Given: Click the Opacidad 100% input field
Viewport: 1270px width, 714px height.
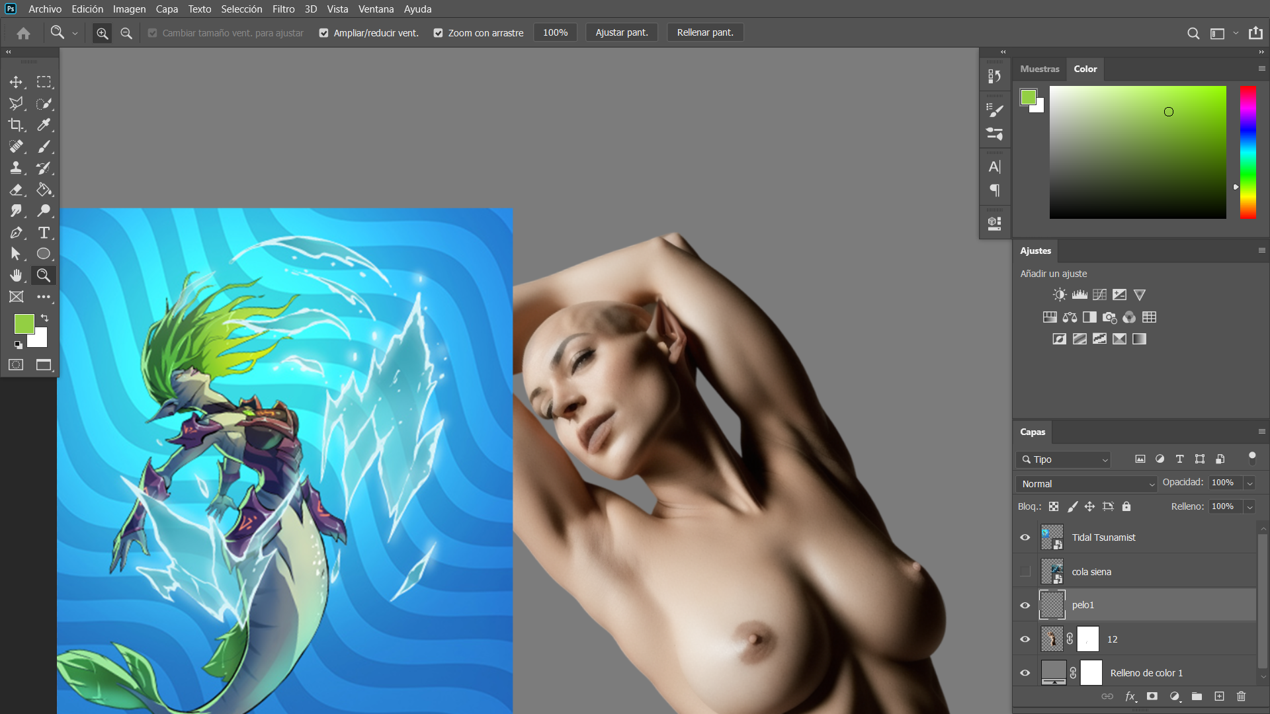Looking at the screenshot, I should pyautogui.click(x=1225, y=483).
